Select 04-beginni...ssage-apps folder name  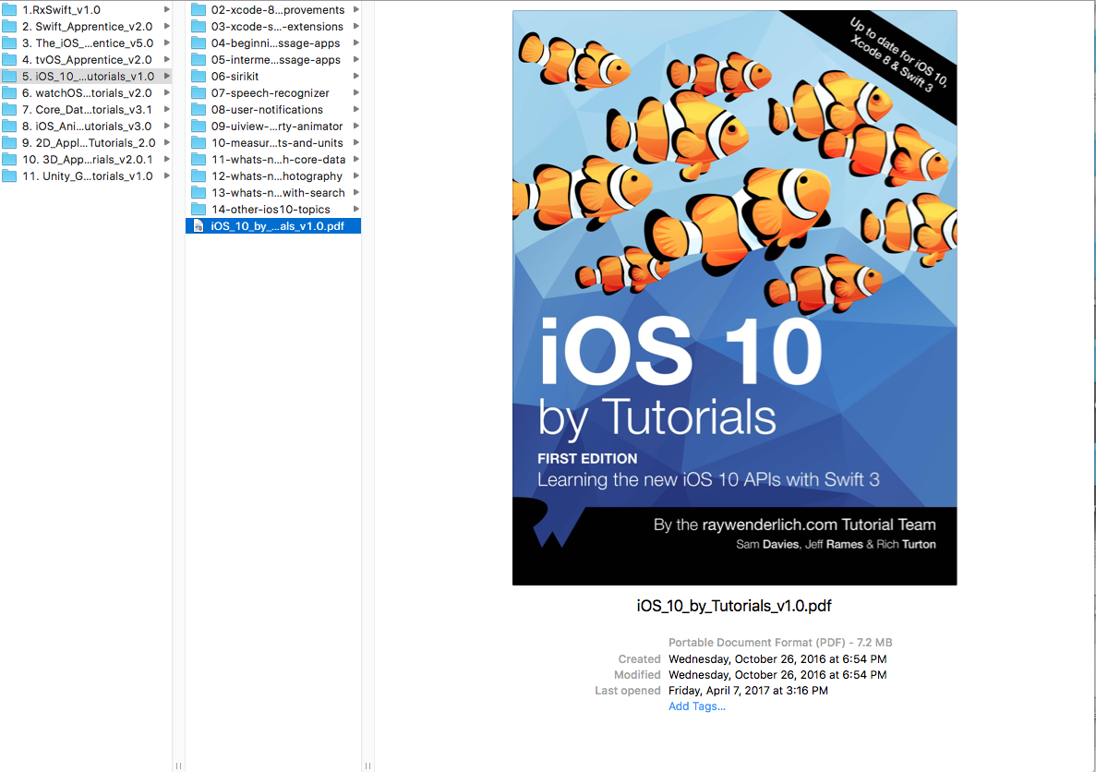(x=275, y=43)
